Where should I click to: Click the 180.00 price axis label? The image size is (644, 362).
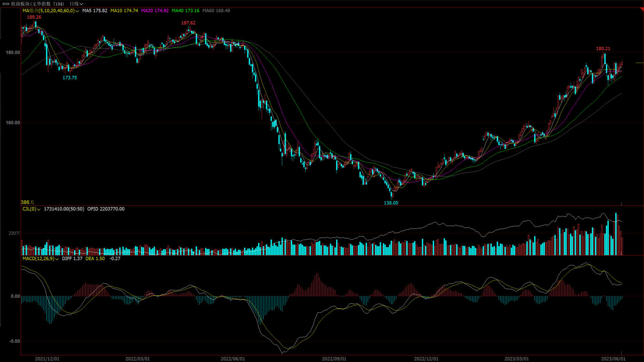(x=13, y=53)
